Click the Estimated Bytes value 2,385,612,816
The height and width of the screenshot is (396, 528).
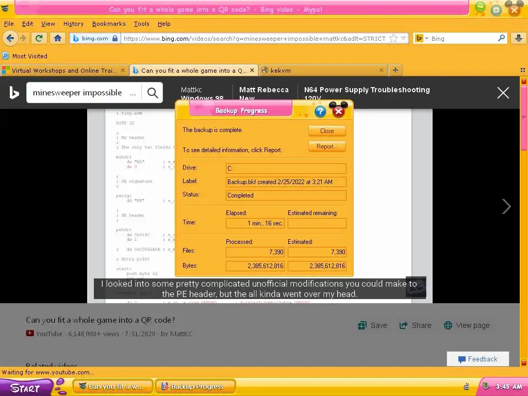[317, 266]
